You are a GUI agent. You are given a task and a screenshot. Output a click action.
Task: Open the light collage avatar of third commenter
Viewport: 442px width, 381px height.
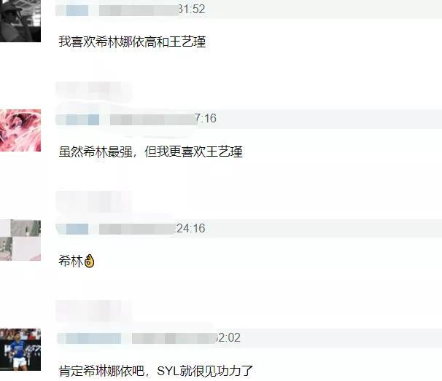pos(20,240)
